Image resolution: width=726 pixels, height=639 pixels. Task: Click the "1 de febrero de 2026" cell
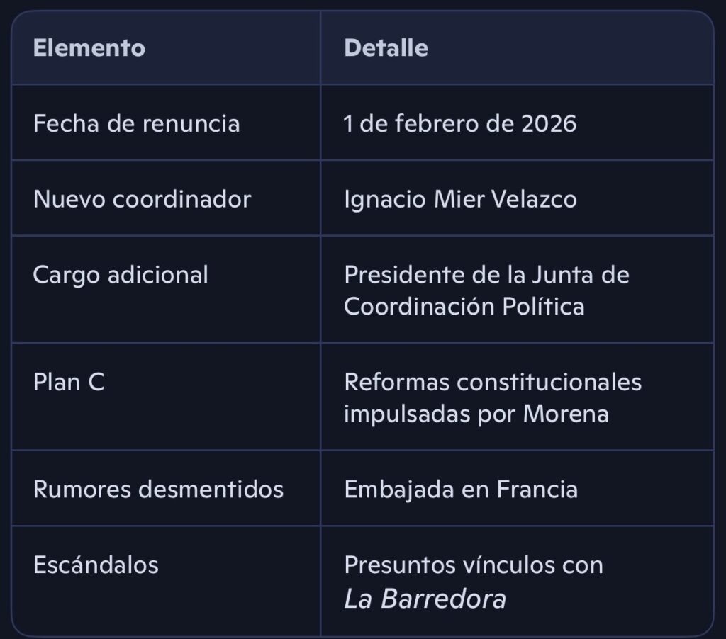pos(459,124)
